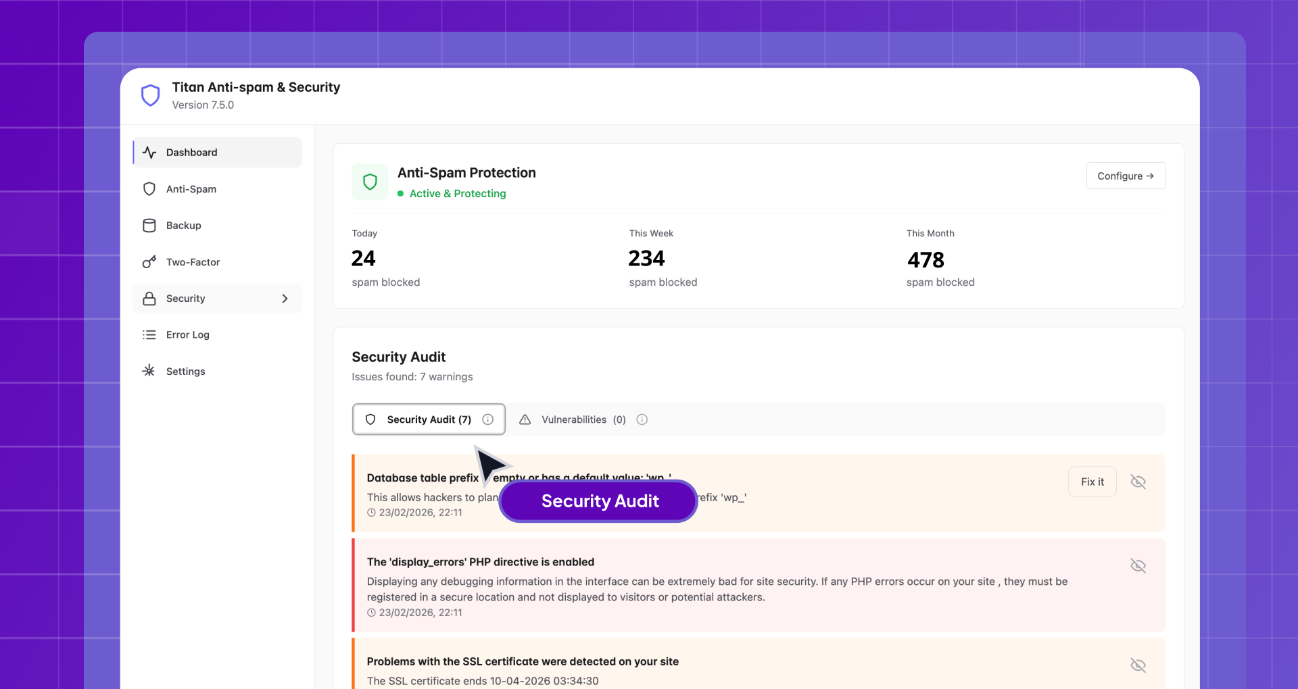Screen dimensions: 1298x689
Task: Select the Security Audit (7) tab
Action: (428, 419)
